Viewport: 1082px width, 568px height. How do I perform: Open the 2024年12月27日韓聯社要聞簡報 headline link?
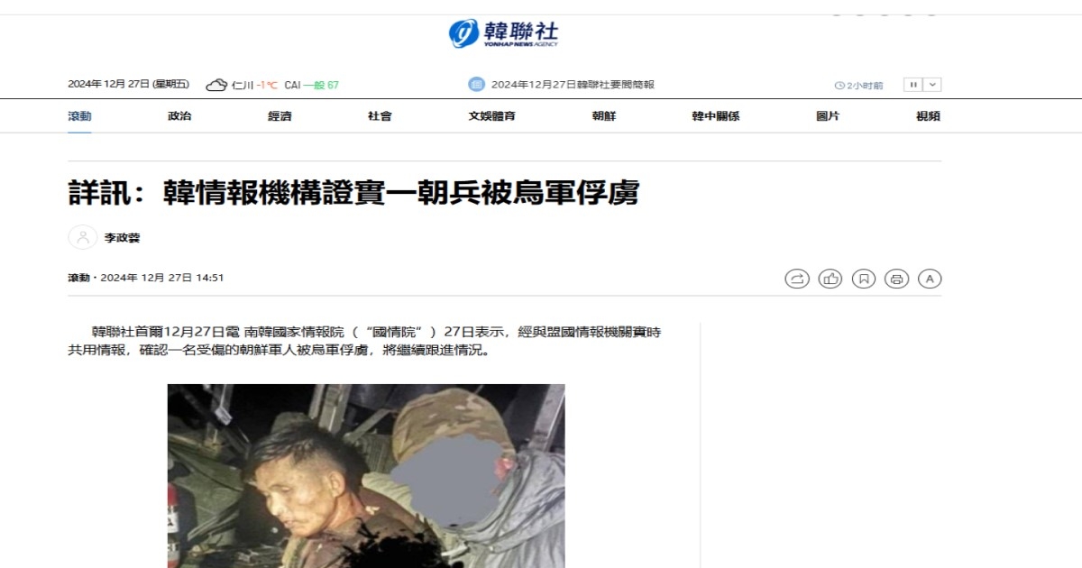point(573,85)
